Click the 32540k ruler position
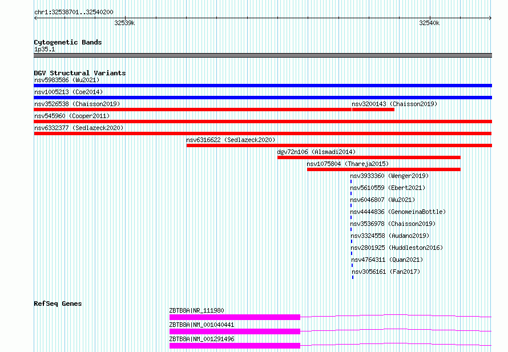Screen dimensions: 508x352 click(429, 23)
